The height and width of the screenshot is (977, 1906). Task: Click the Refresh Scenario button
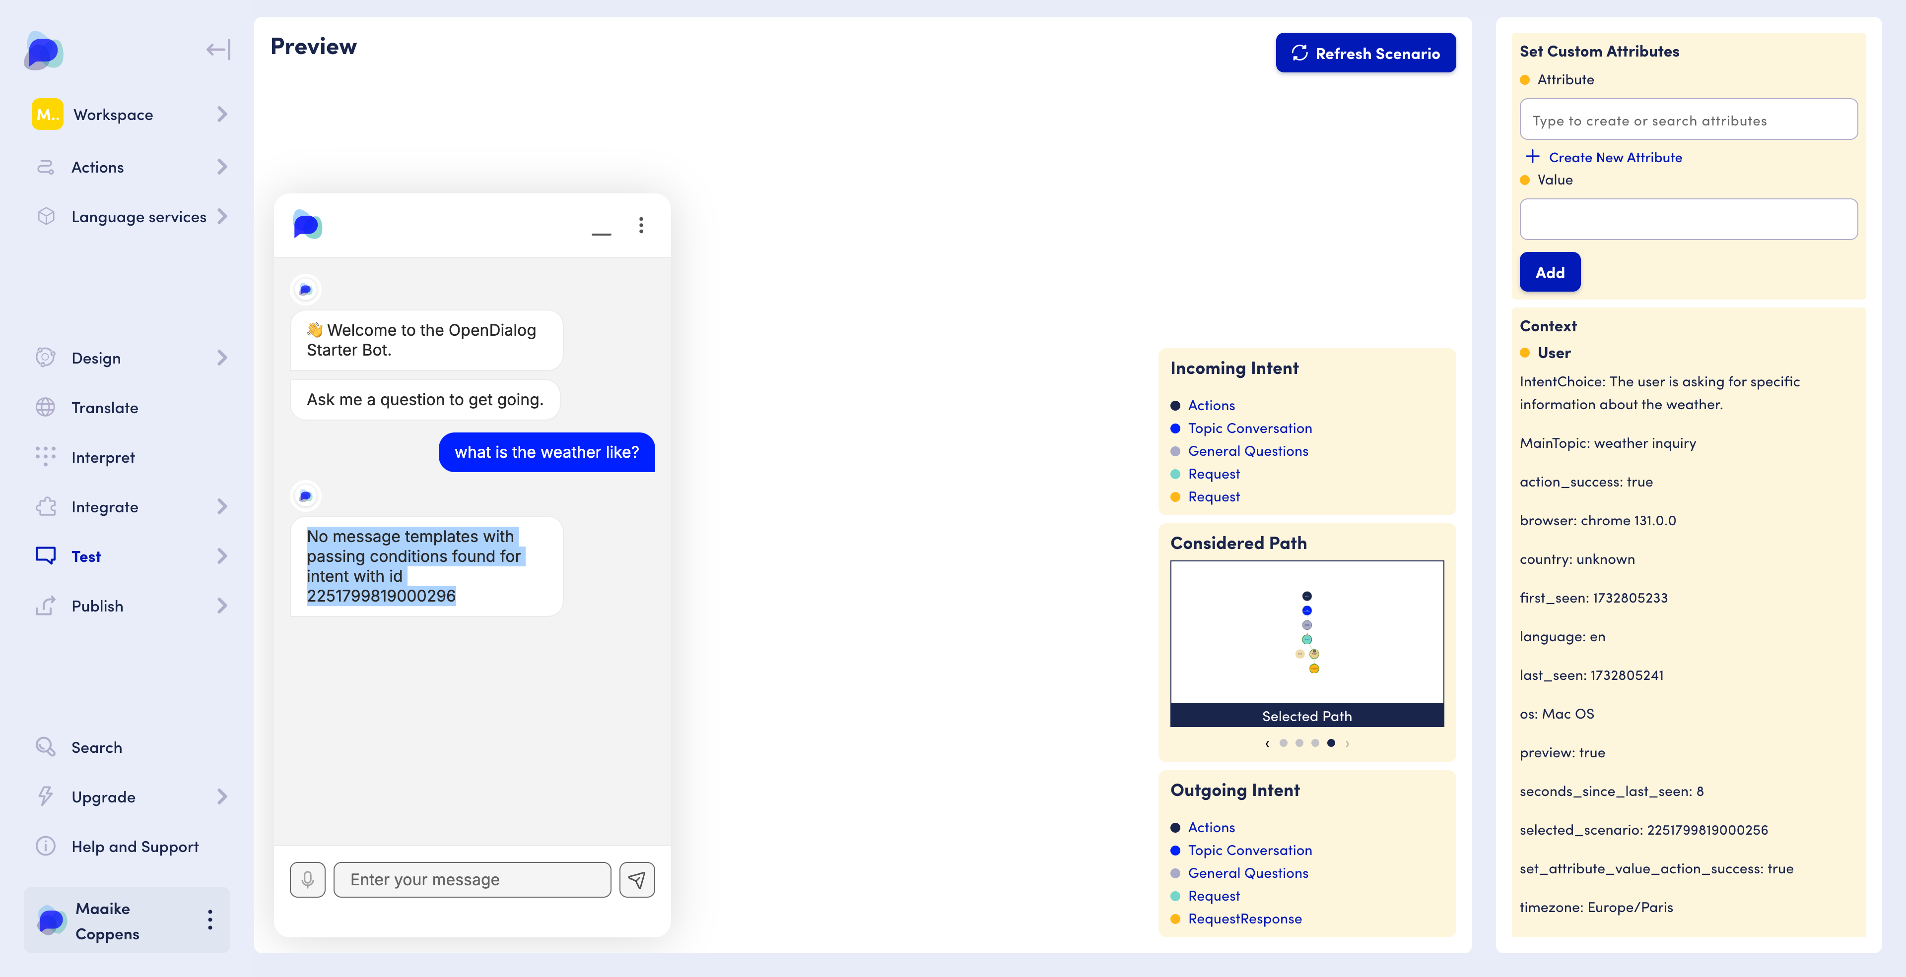point(1365,53)
